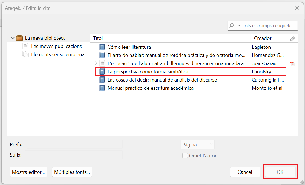The width and height of the screenshot is (305, 185).
Task: Collapse the La meva biblioteca tree
Action: 13,38
